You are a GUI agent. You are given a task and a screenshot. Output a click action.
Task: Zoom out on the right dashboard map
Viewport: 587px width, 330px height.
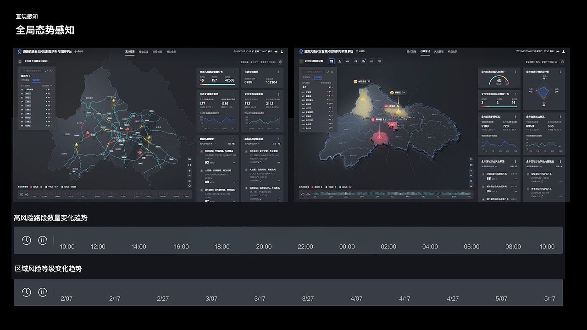(x=471, y=176)
